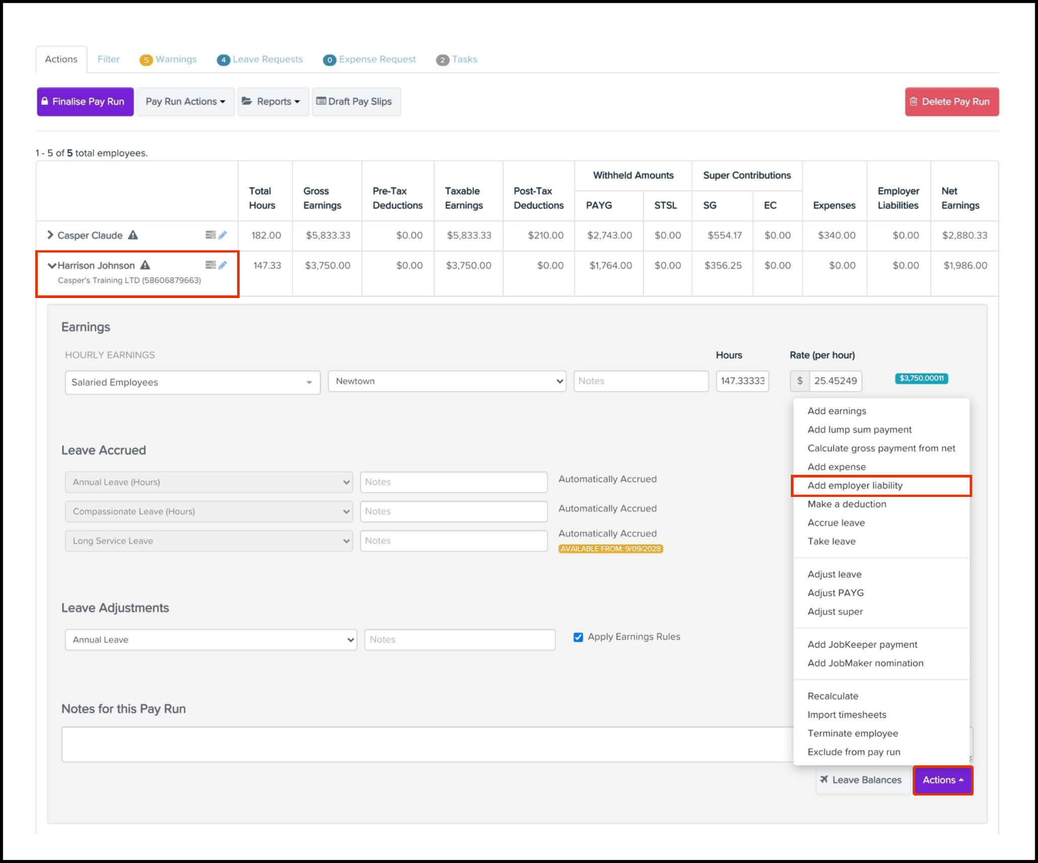Expand Casper Claude row chevron
1038x863 pixels.
(50, 235)
